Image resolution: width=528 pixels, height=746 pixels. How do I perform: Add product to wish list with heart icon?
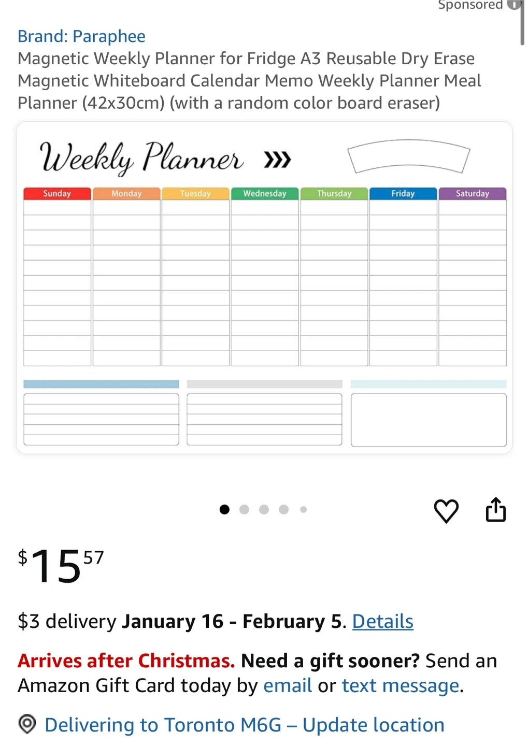pos(446,511)
